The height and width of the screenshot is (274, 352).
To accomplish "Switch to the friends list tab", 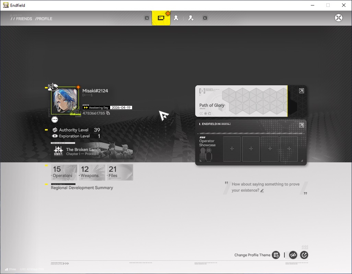I will pos(176,18).
